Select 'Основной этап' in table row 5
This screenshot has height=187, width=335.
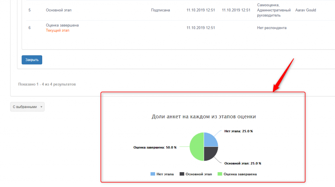click(x=59, y=10)
